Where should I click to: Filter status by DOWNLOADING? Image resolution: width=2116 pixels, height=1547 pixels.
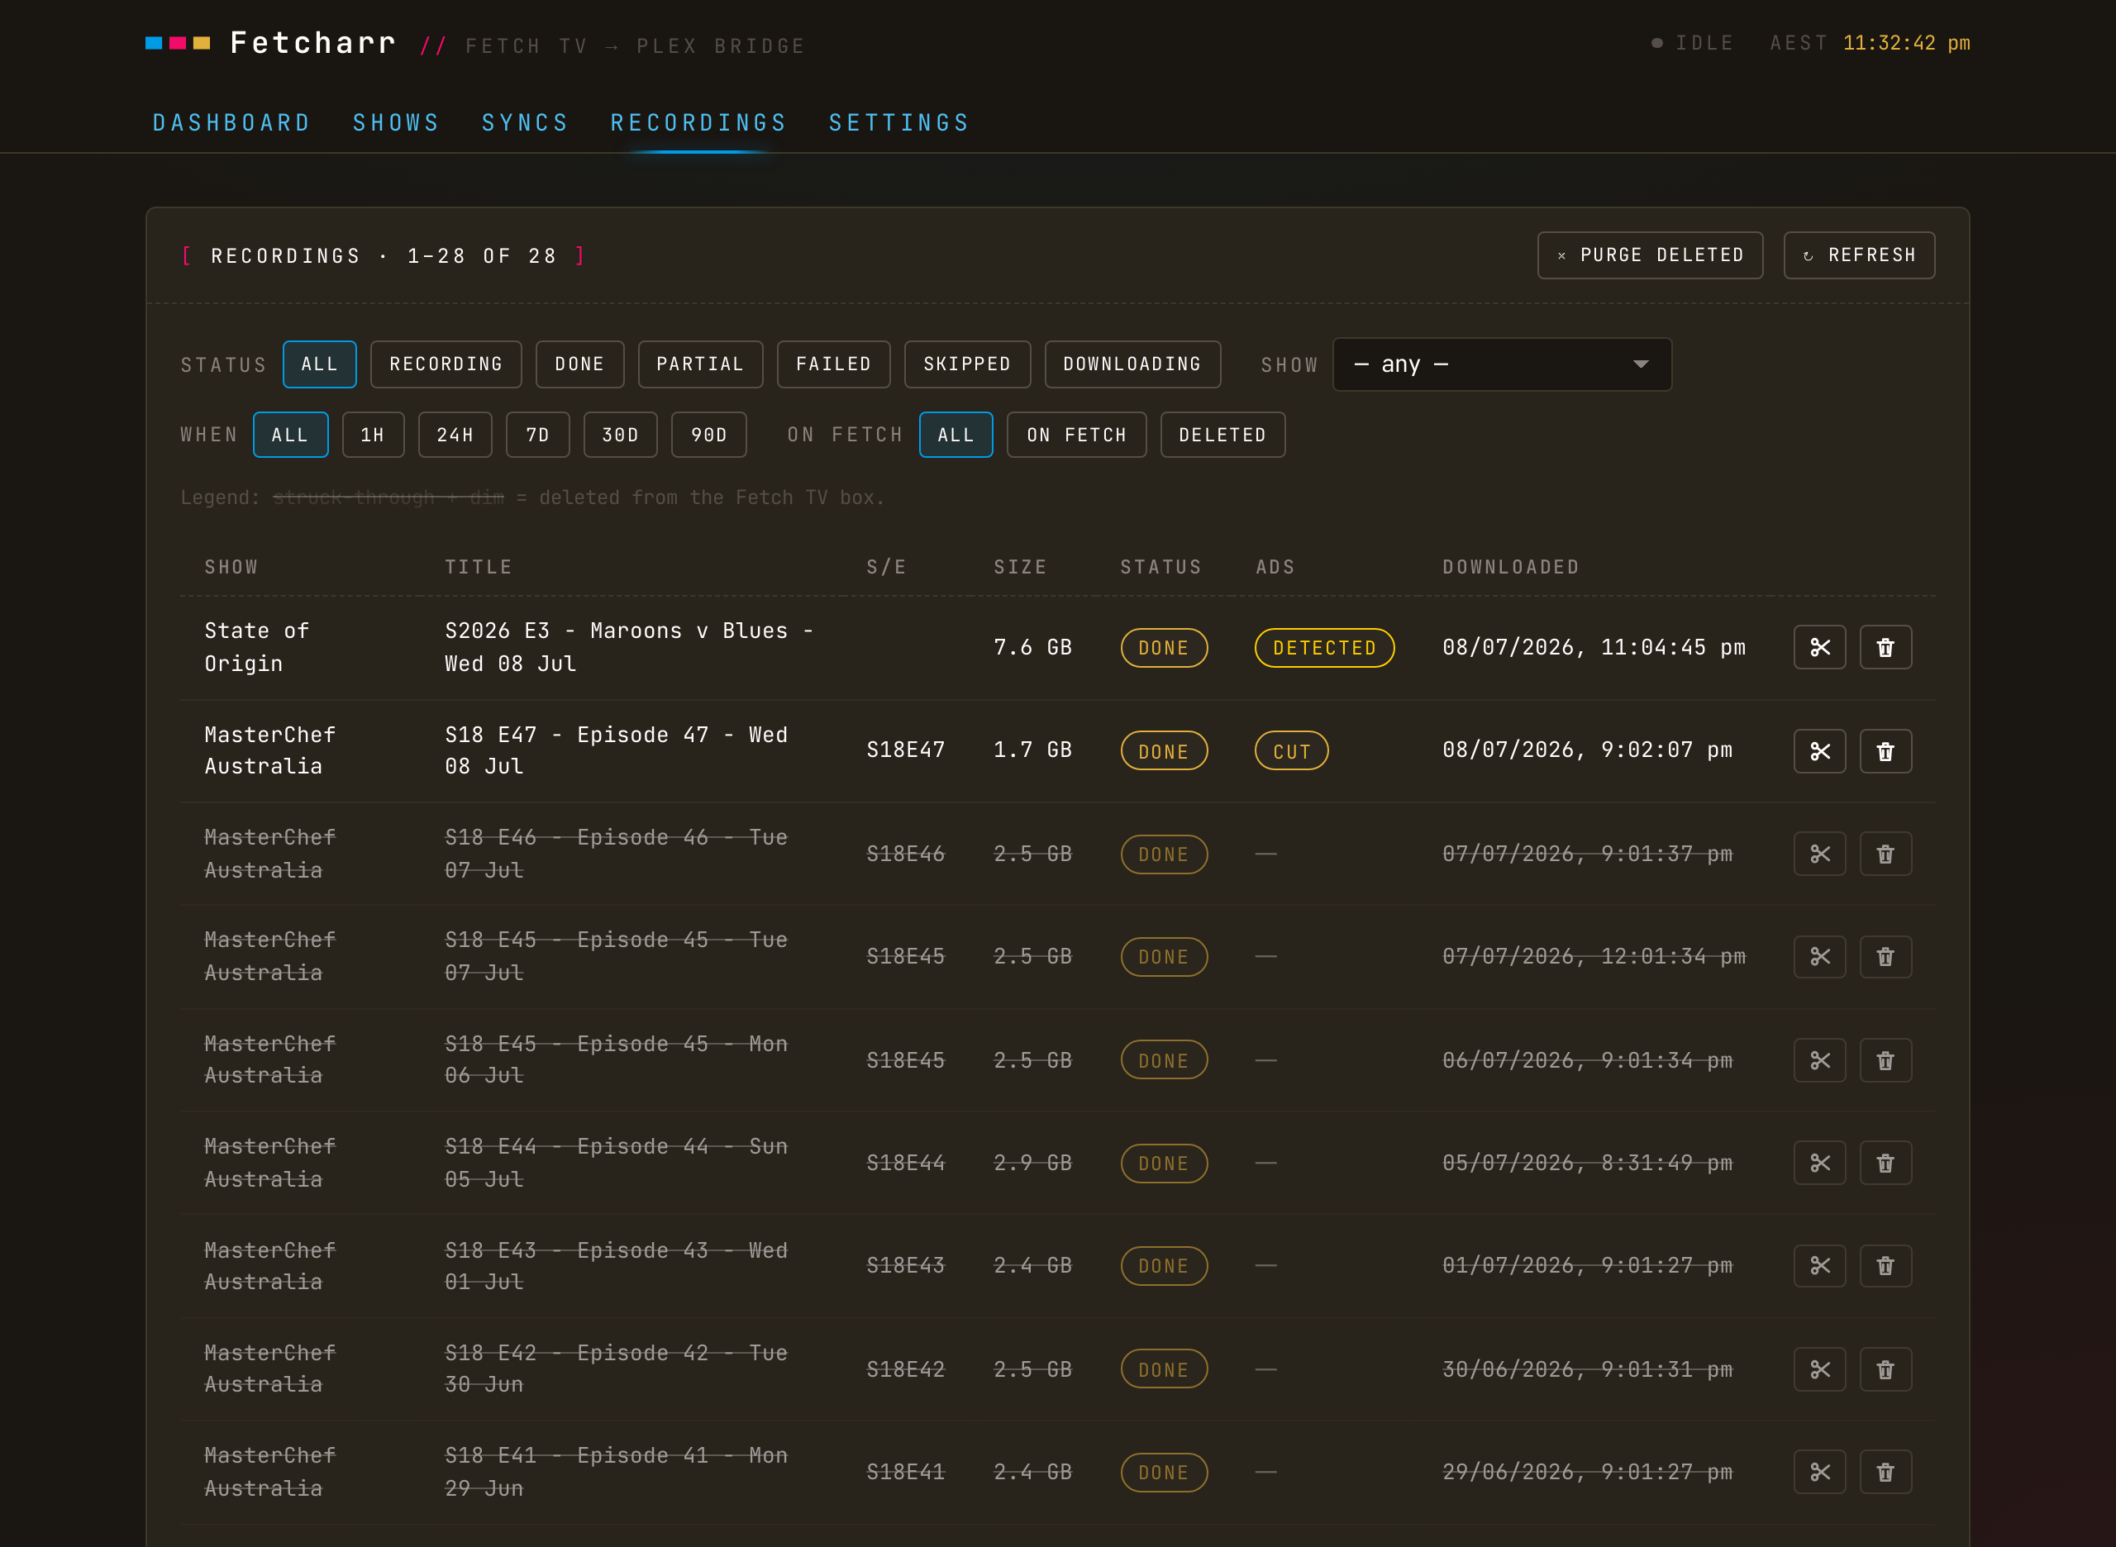1132,364
